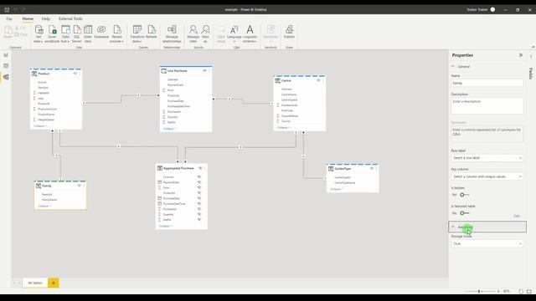Image resolution: width=536 pixels, height=301 pixels.
Task: Toggle visibility of CentreType table
Action: tap(372, 168)
